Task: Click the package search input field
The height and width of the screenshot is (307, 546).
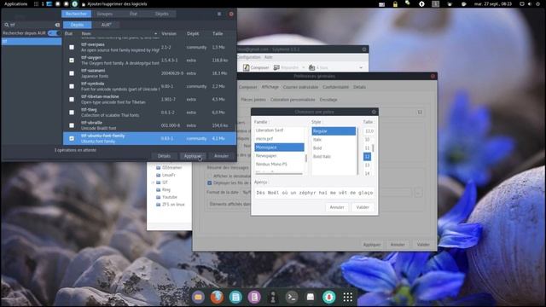Action: pos(32,25)
